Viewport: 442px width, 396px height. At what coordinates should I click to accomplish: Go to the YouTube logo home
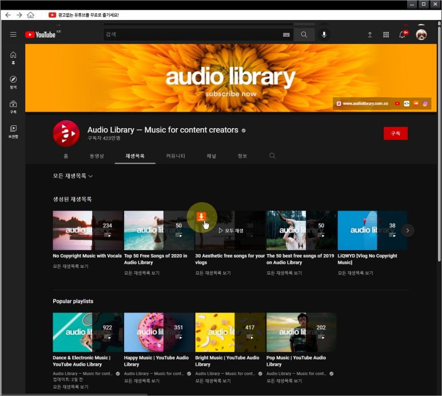pyautogui.click(x=40, y=34)
